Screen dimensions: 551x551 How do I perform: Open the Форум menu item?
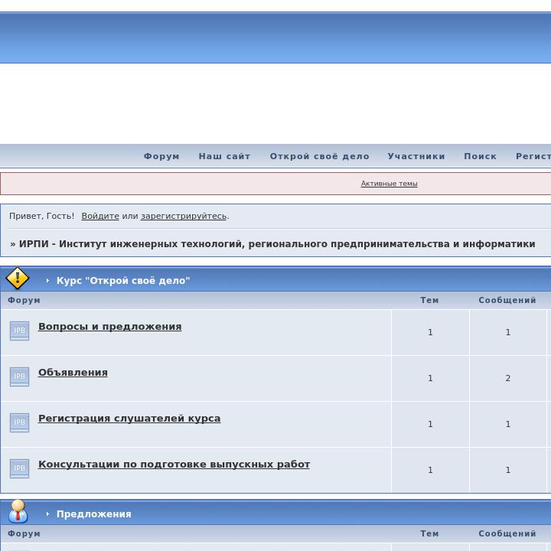161,156
